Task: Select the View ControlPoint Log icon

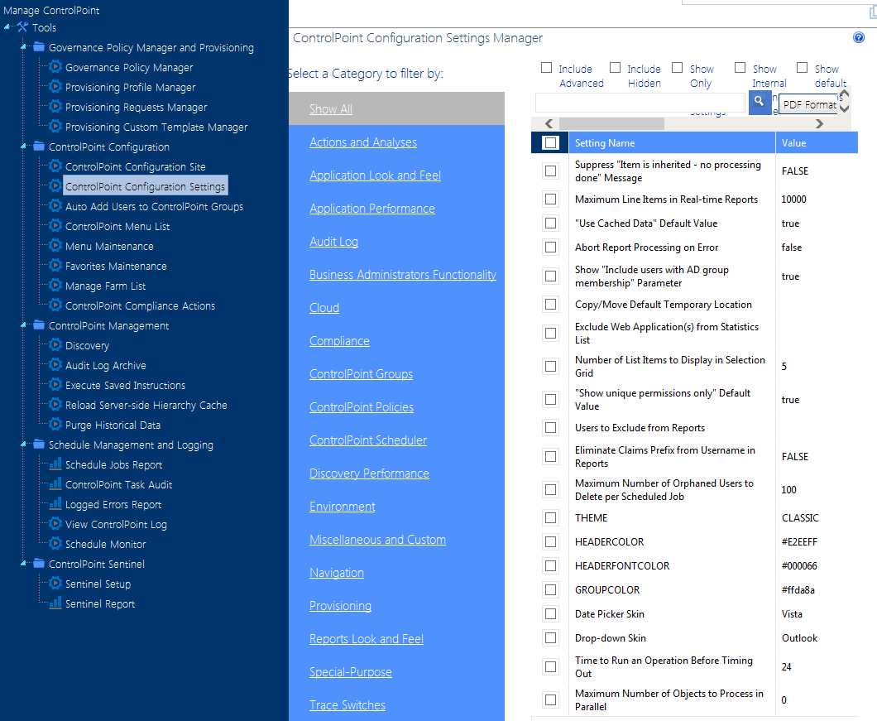Action: click(x=55, y=524)
